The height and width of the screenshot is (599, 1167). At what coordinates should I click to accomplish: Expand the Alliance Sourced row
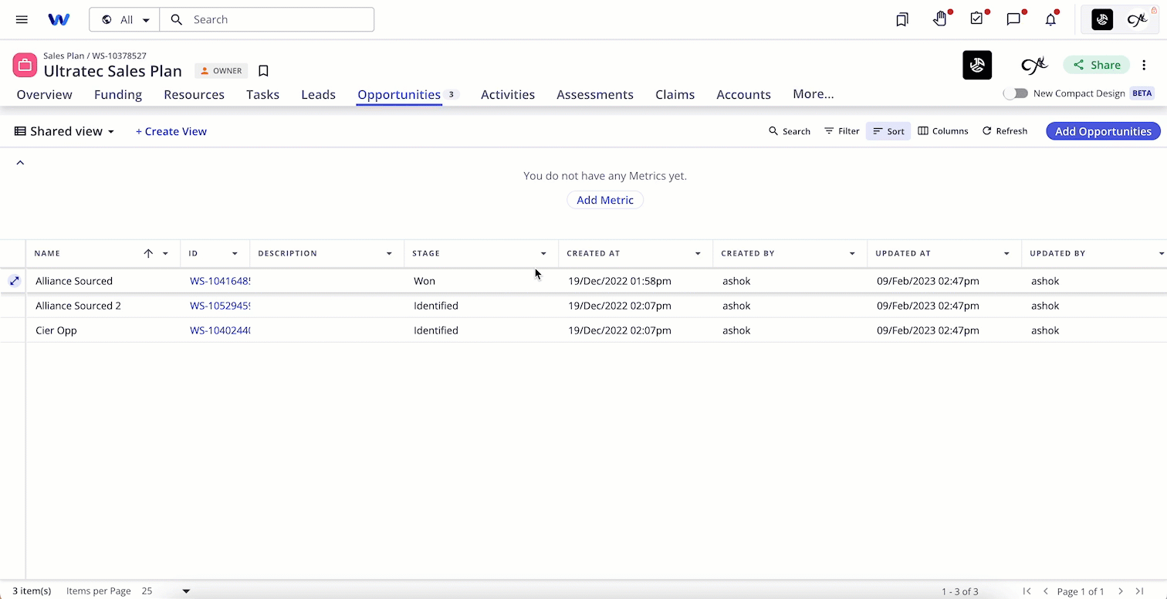coord(15,281)
